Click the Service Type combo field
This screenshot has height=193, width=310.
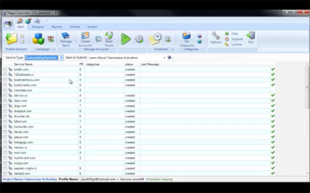click(x=42, y=58)
